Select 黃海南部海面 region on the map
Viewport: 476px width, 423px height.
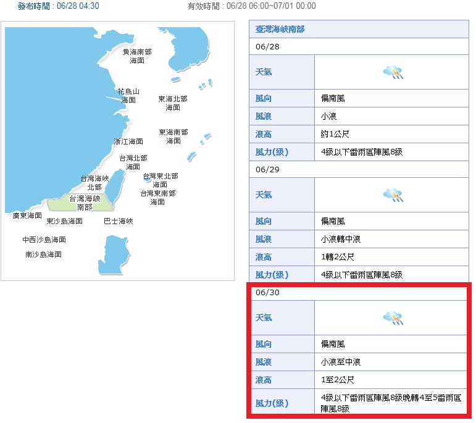(137, 56)
